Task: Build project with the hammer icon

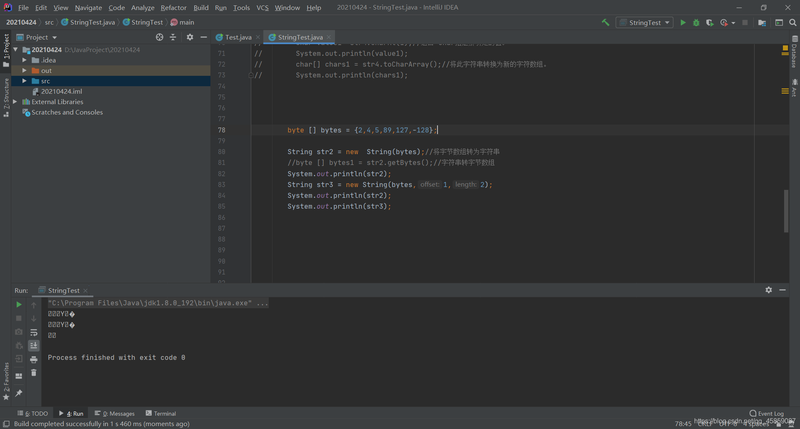Action: coord(605,22)
